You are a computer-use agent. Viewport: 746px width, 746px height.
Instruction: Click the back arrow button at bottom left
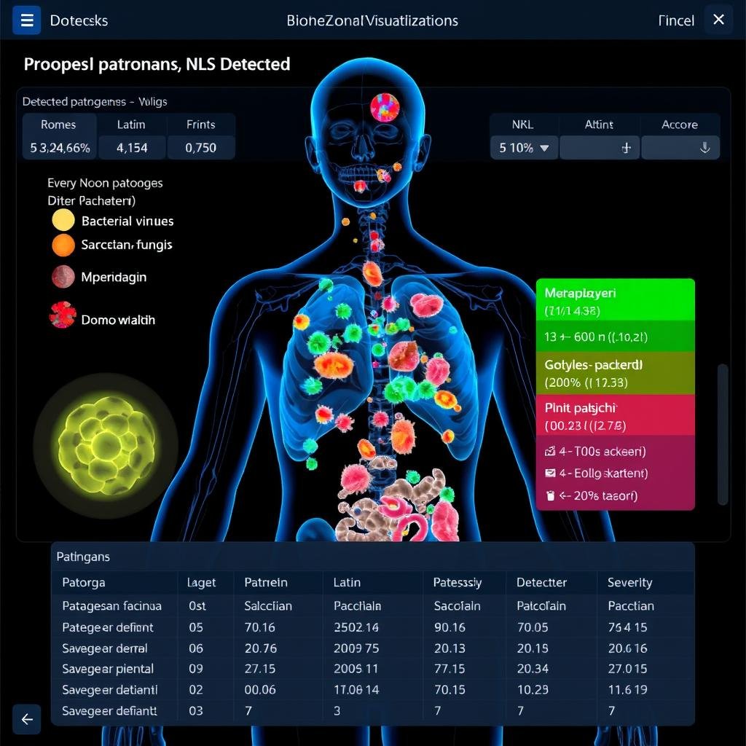pos(27,719)
